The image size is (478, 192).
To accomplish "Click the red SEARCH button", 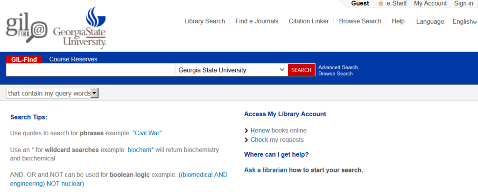I will (x=301, y=70).
